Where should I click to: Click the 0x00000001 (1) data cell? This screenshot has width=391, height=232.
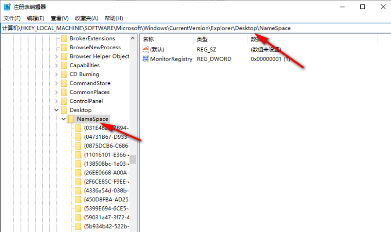(x=270, y=59)
